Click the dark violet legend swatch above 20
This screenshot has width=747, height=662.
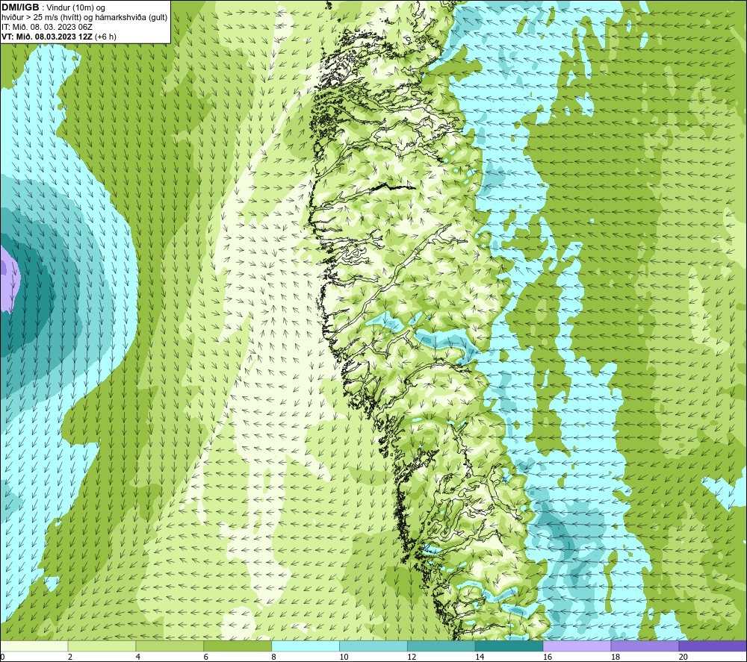tap(713, 646)
